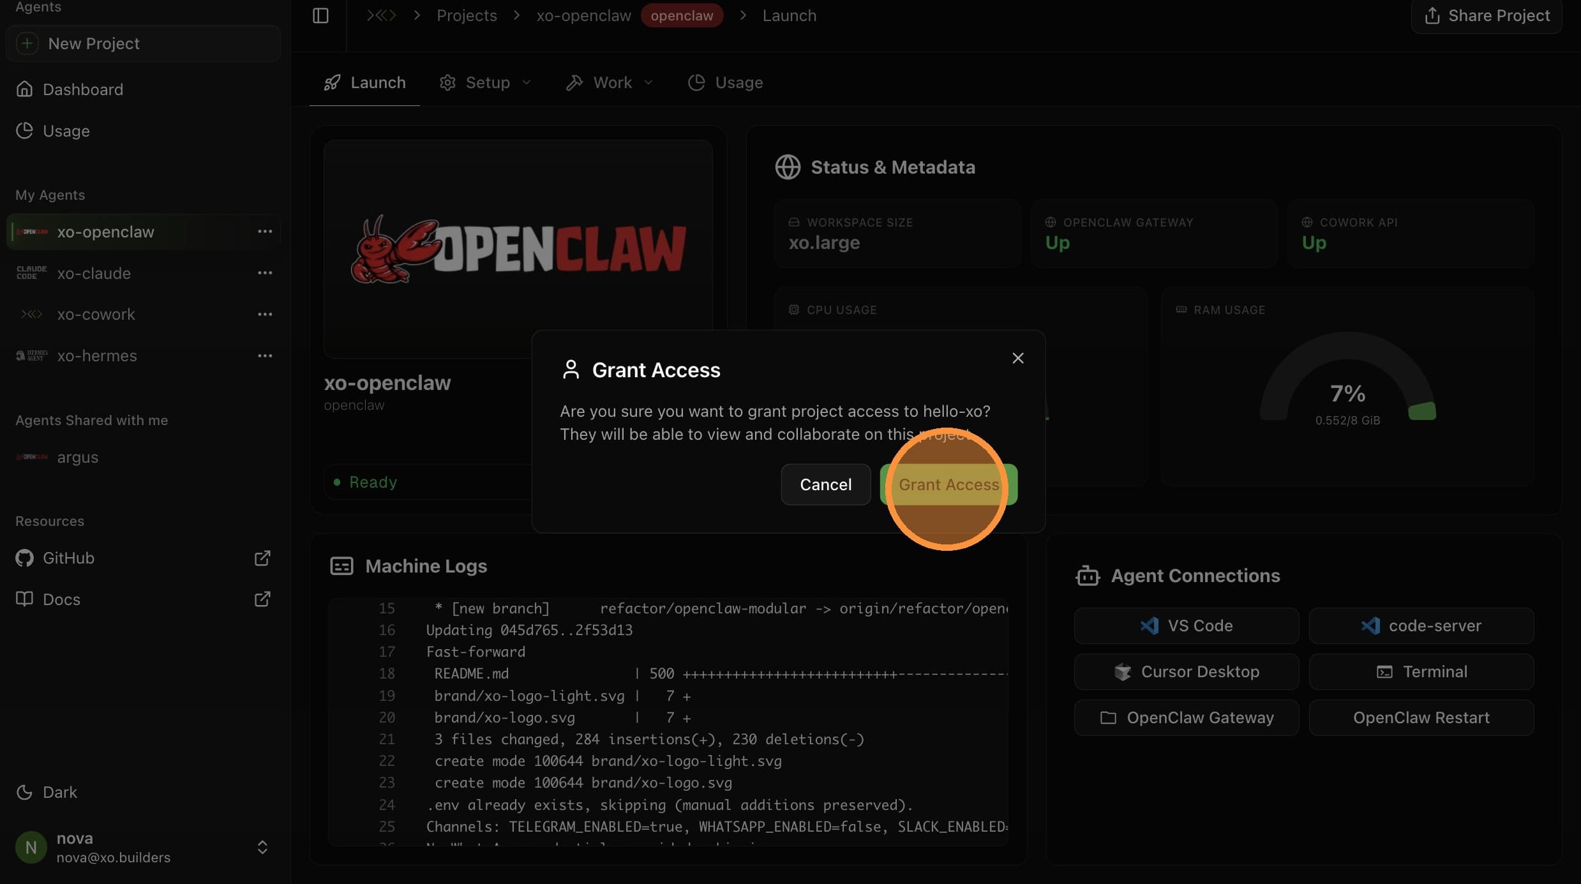Viewport: 1581px width, 884px height.
Task: Click the nova user avatar
Action: pyautogui.click(x=31, y=848)
